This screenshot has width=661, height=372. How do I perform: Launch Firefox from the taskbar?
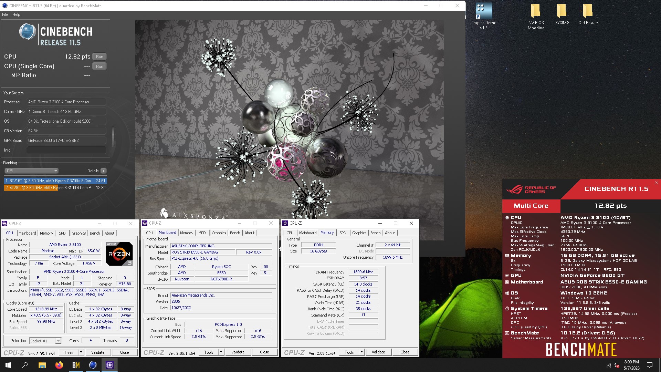click(x=59, y=365)
